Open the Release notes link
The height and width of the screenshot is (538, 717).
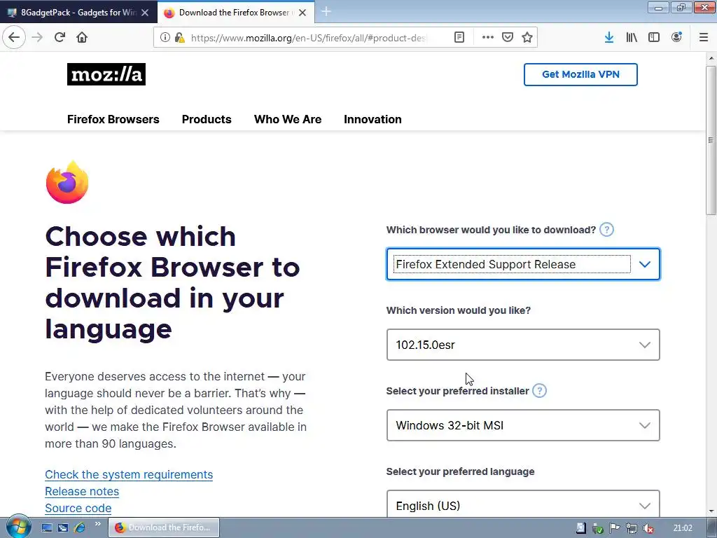click(x=82, y=491)
